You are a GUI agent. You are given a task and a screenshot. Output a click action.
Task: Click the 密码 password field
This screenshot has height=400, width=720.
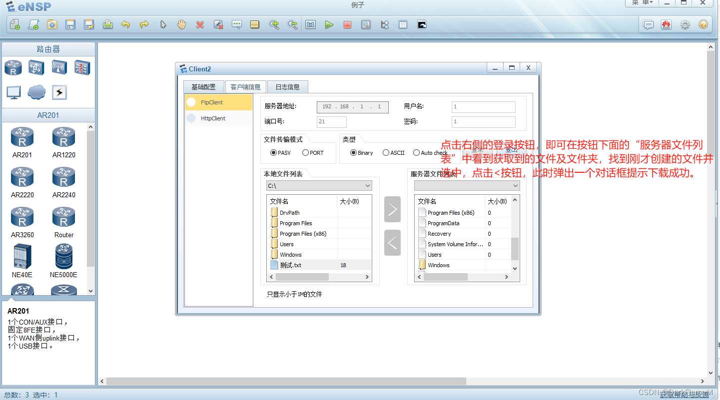coord(484,122)
